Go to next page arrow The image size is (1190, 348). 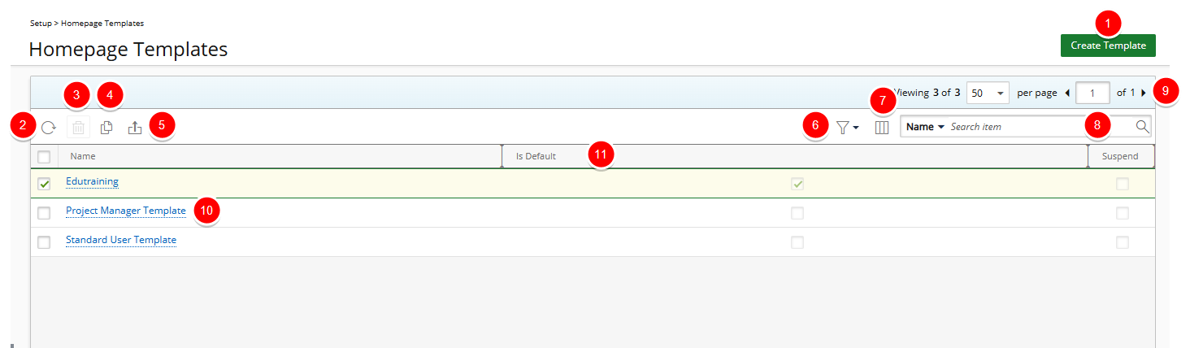[x=1144, y=94]
